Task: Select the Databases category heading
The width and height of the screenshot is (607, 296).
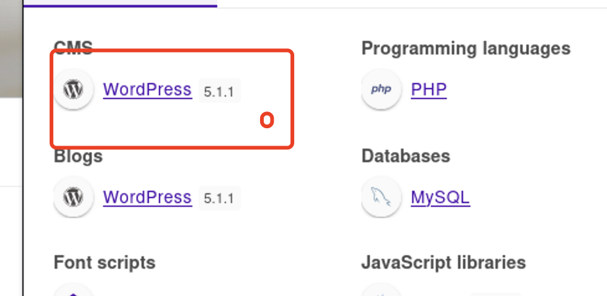Action: 406,156
